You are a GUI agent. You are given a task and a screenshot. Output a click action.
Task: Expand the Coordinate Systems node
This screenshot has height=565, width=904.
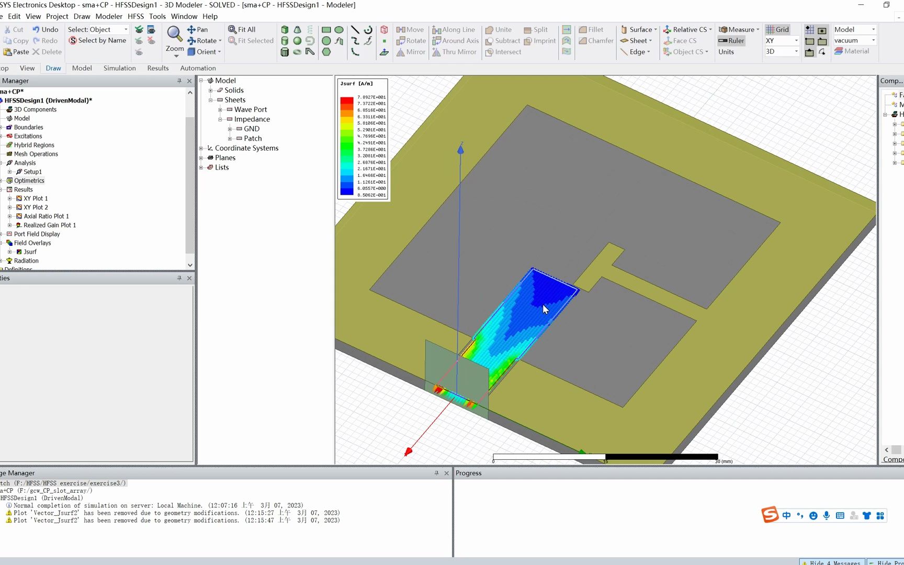point(201,149)
